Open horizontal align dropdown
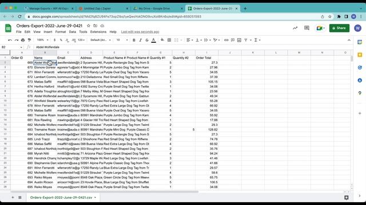Viewport: 366px width, 205px height. click(189, 40)
